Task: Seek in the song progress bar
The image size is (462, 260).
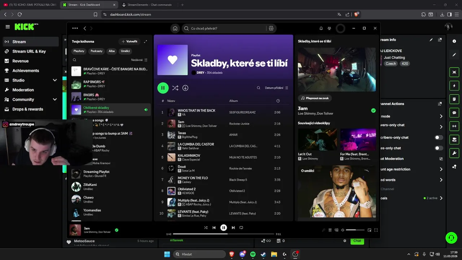Action: [223, 234]
